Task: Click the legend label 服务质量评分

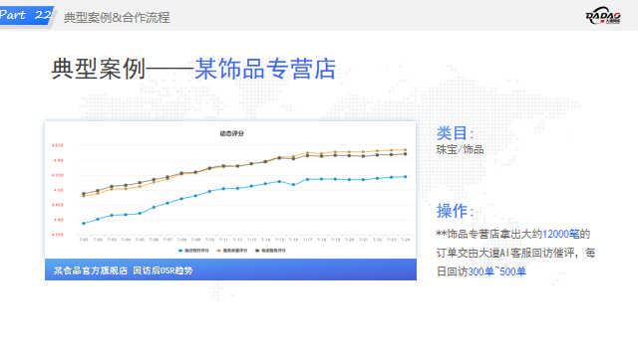Action: click(235, 251)
